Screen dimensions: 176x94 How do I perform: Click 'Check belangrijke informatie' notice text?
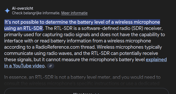(x=36, y=13)
